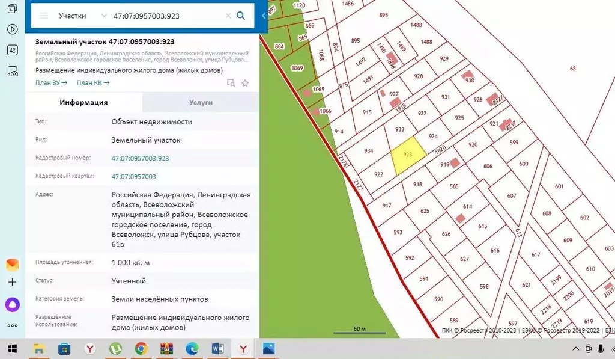Click the plus icon in browser sidebar

click(13, 282)
